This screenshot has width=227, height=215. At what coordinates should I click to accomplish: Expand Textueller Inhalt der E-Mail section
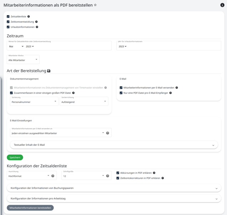(x=113, y=145)
